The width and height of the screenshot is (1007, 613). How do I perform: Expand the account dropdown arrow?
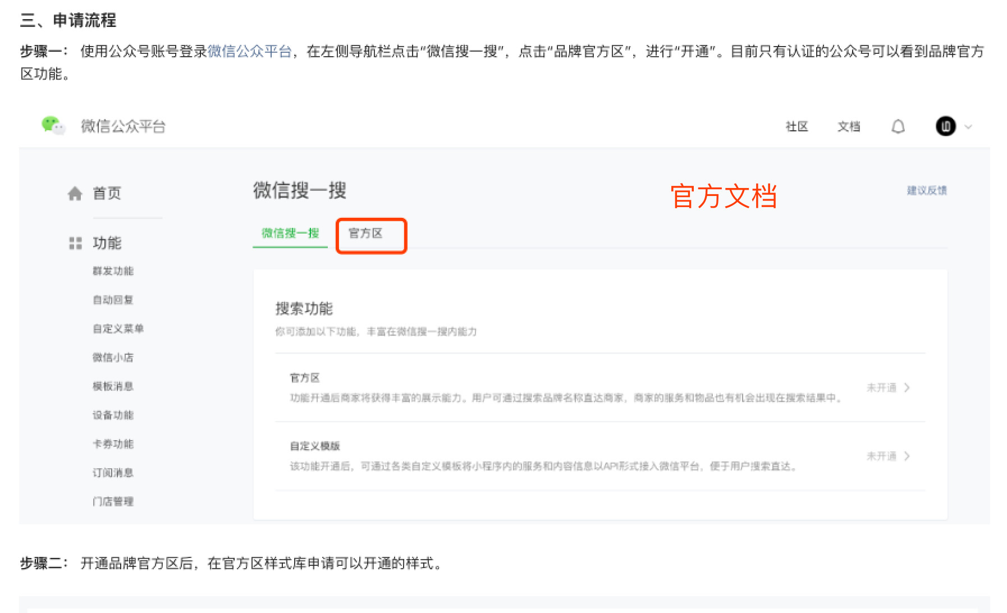point(968,127)
